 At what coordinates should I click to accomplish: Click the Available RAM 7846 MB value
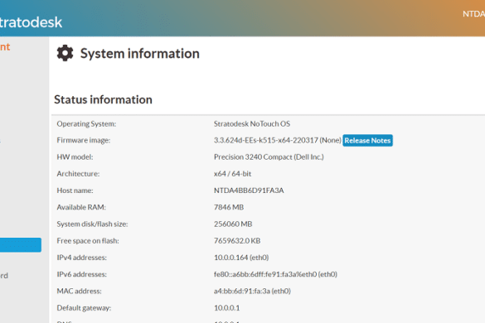pyautogui.click(x=229, y=207)
